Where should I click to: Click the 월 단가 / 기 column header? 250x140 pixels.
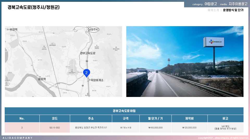(x=155, y=118)
